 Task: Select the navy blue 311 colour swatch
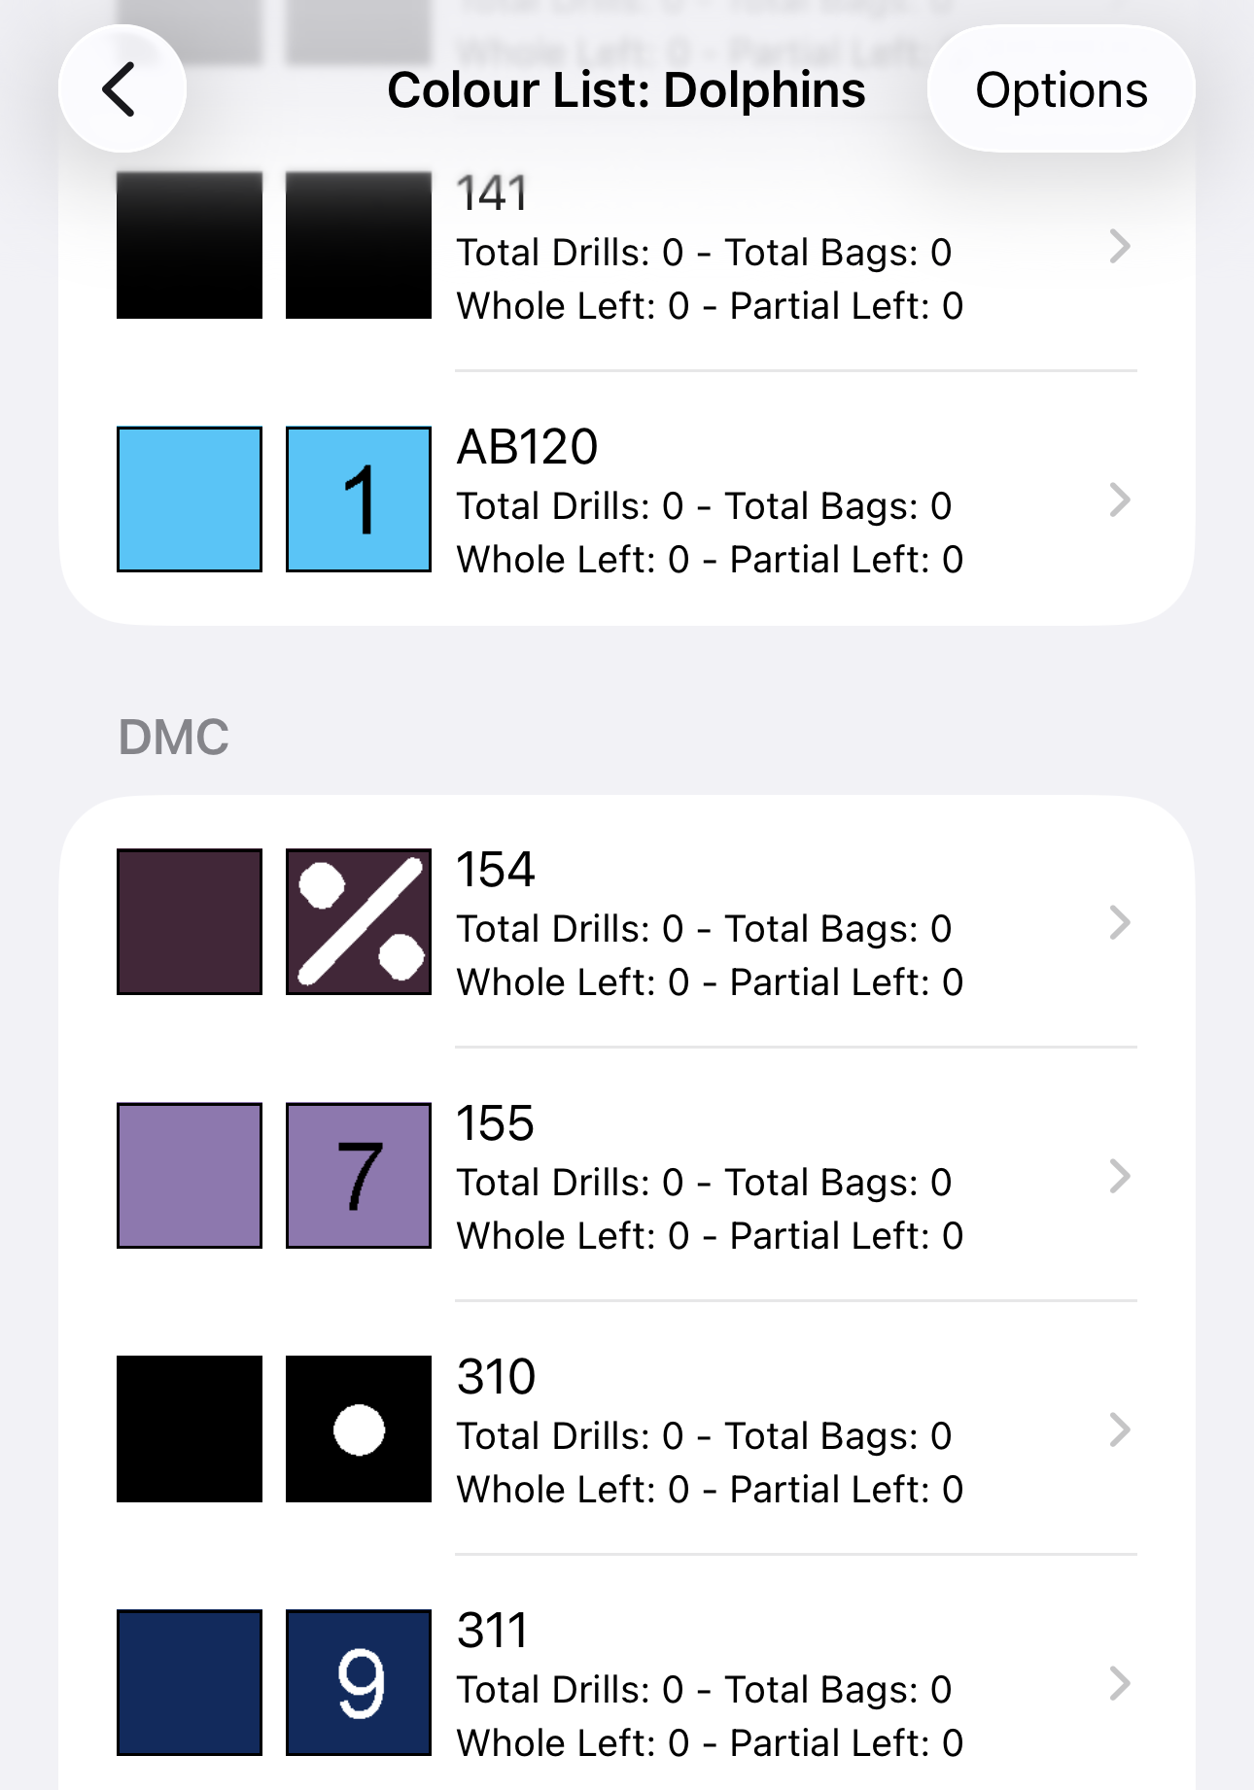point(190,1682)
